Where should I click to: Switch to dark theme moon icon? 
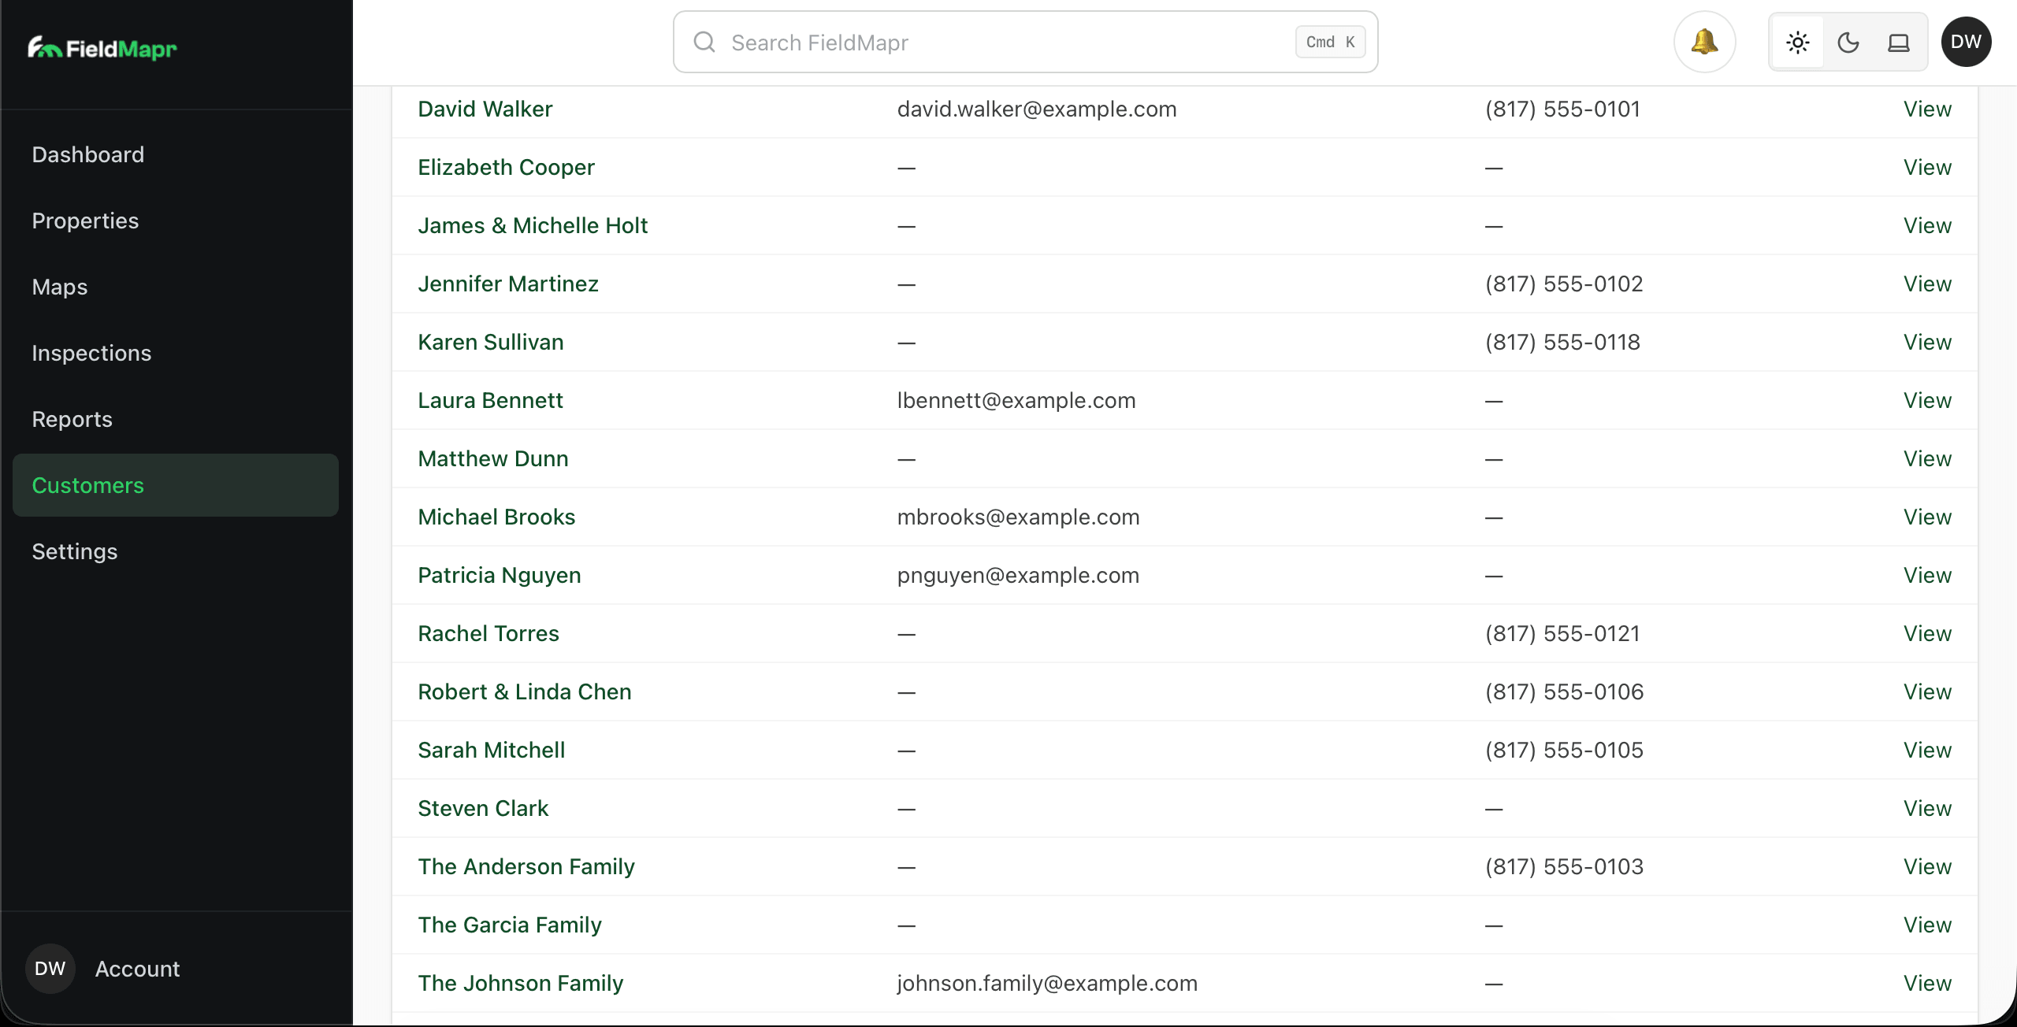[x=1848, y=43]
